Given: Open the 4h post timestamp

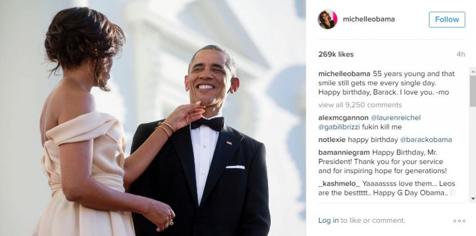Looking at the screenshot, I should click(x=461, y=54).
